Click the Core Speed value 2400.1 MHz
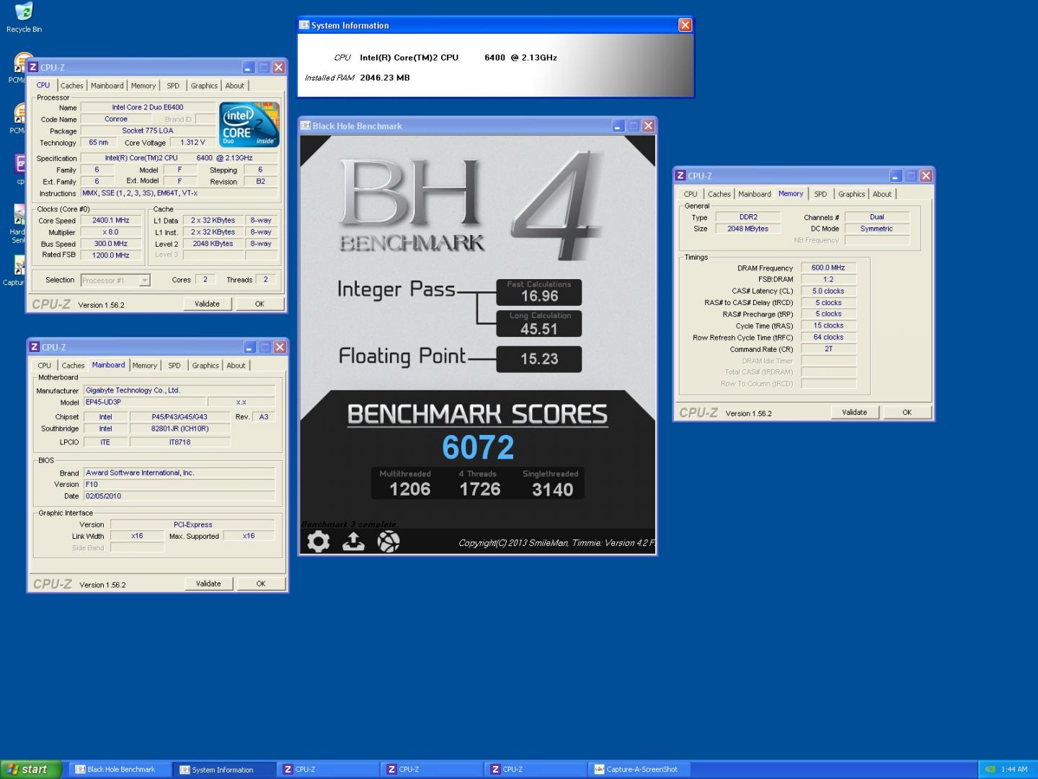 point(111,221)
